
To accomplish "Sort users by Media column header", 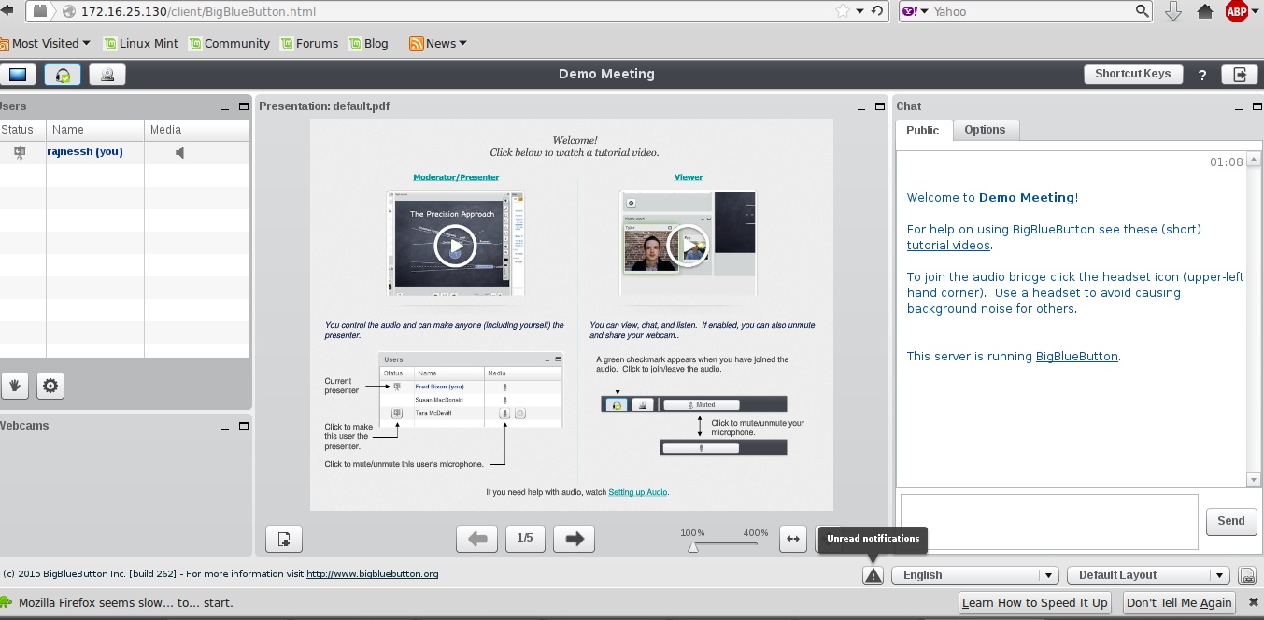I will (196, 130).
